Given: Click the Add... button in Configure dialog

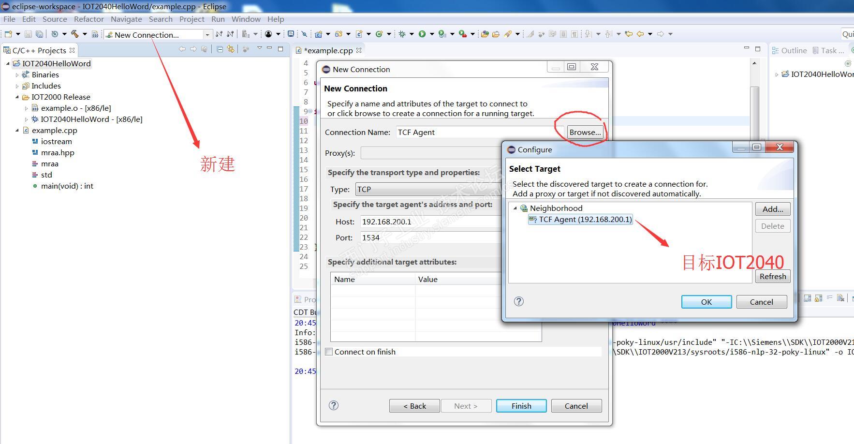Looking at the screenshot, I should pyautogui.click(x=773, y=209).
